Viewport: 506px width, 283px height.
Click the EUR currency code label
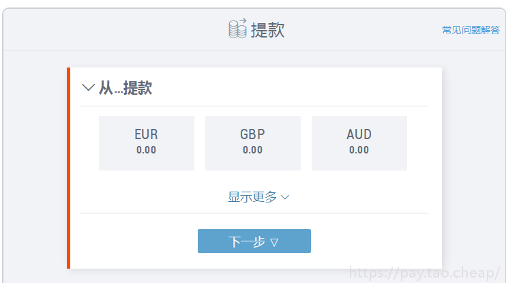(146, 134)
